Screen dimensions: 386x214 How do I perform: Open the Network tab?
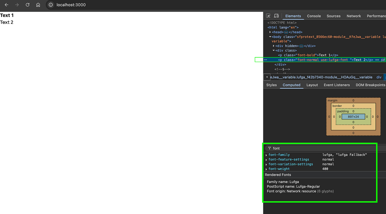[x=354, y=16]
